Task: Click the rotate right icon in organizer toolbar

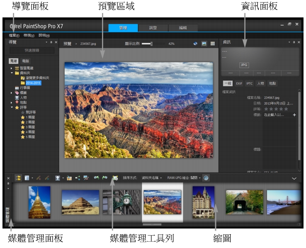Action: [105, 177]
